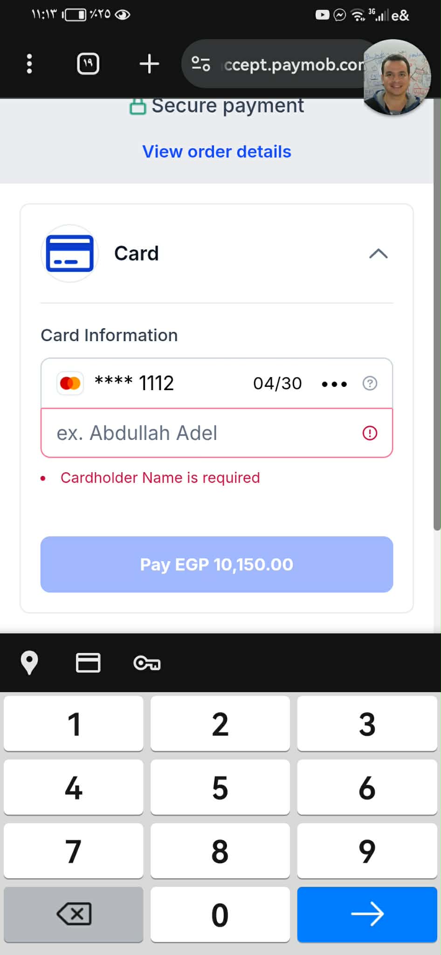Image resolution: width=441 pixels, height=955 pixels.
Task: Tap the red error icon in name field
Action: click(x=370, y=433)
